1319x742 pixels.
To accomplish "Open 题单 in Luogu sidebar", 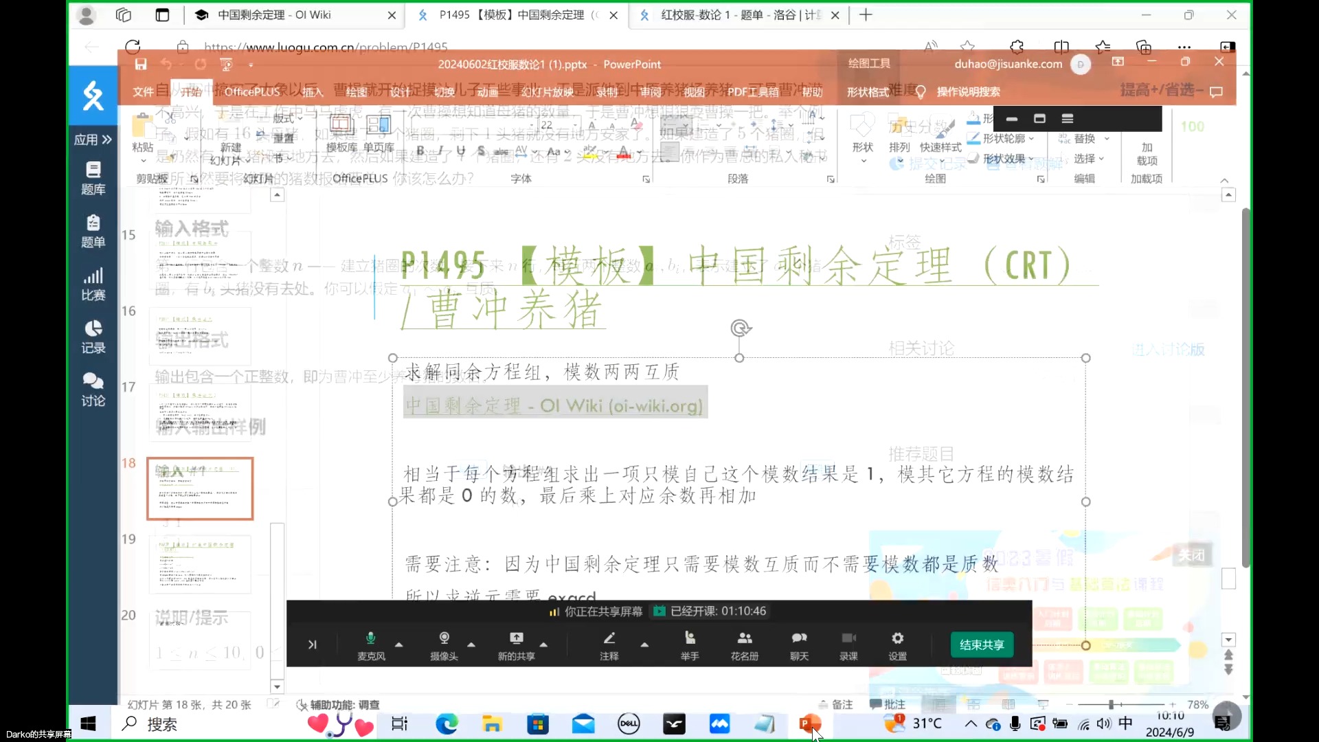I will tap(93, 232).
